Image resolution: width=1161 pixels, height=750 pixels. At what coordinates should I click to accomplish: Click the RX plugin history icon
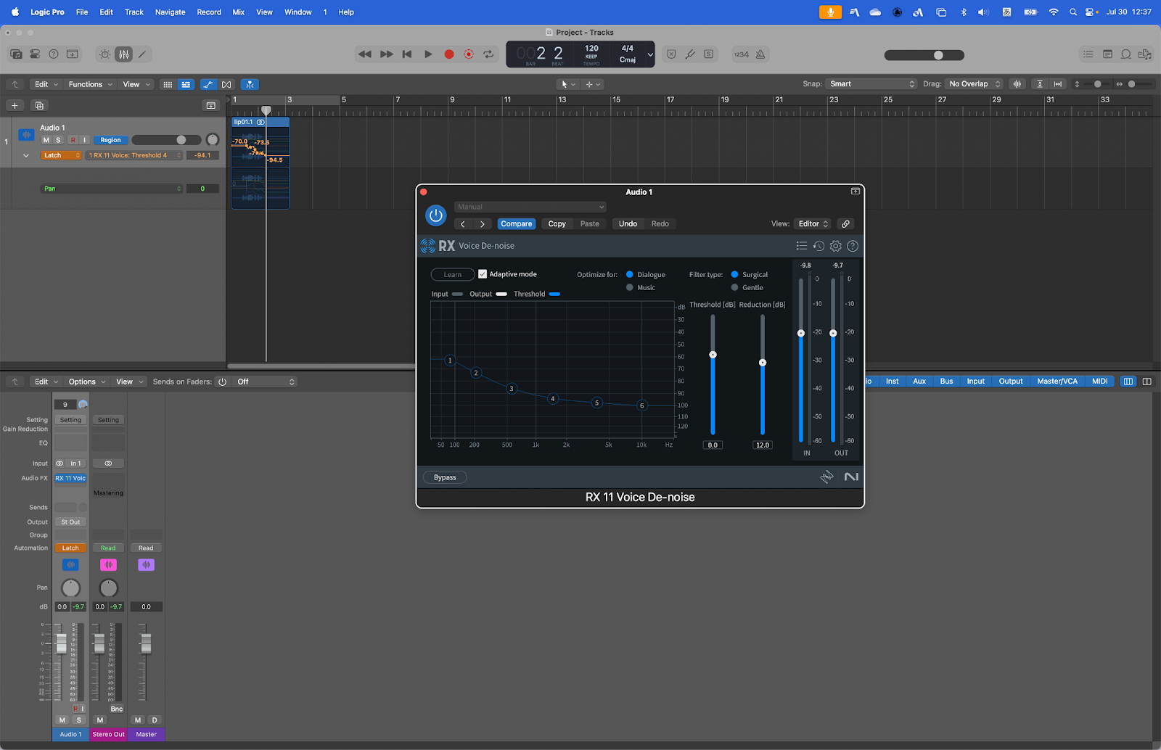point(819,246)
